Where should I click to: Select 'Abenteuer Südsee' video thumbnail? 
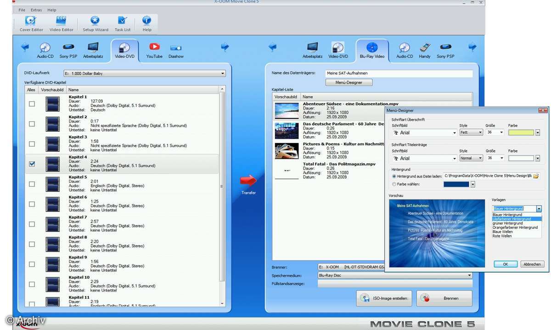[x=287, y=110]
